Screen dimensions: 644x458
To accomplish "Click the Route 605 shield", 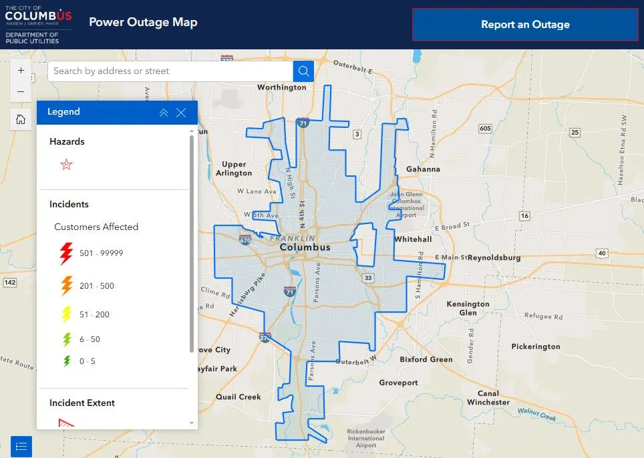I will click(485, 129).
